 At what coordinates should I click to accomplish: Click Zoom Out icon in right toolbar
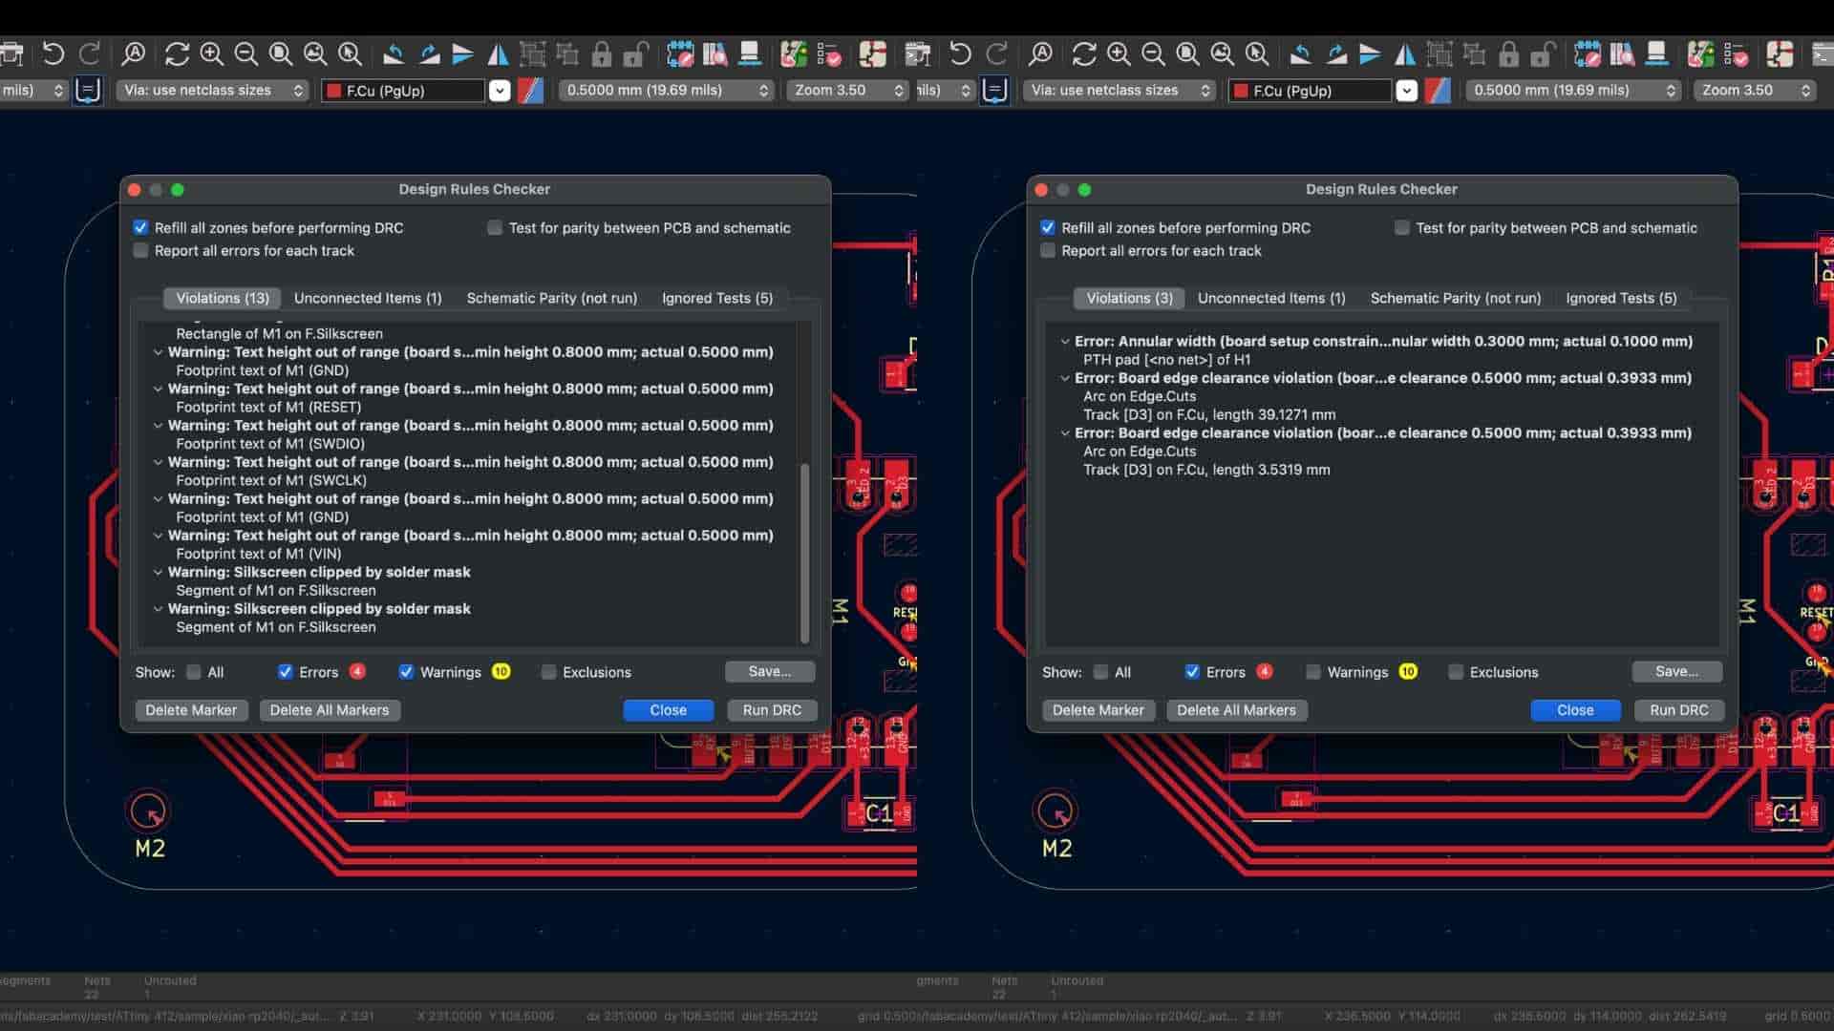pos(1153,53)
